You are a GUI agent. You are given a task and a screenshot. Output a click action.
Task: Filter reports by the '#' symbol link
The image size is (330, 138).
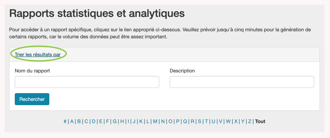[x=65, y=121]
